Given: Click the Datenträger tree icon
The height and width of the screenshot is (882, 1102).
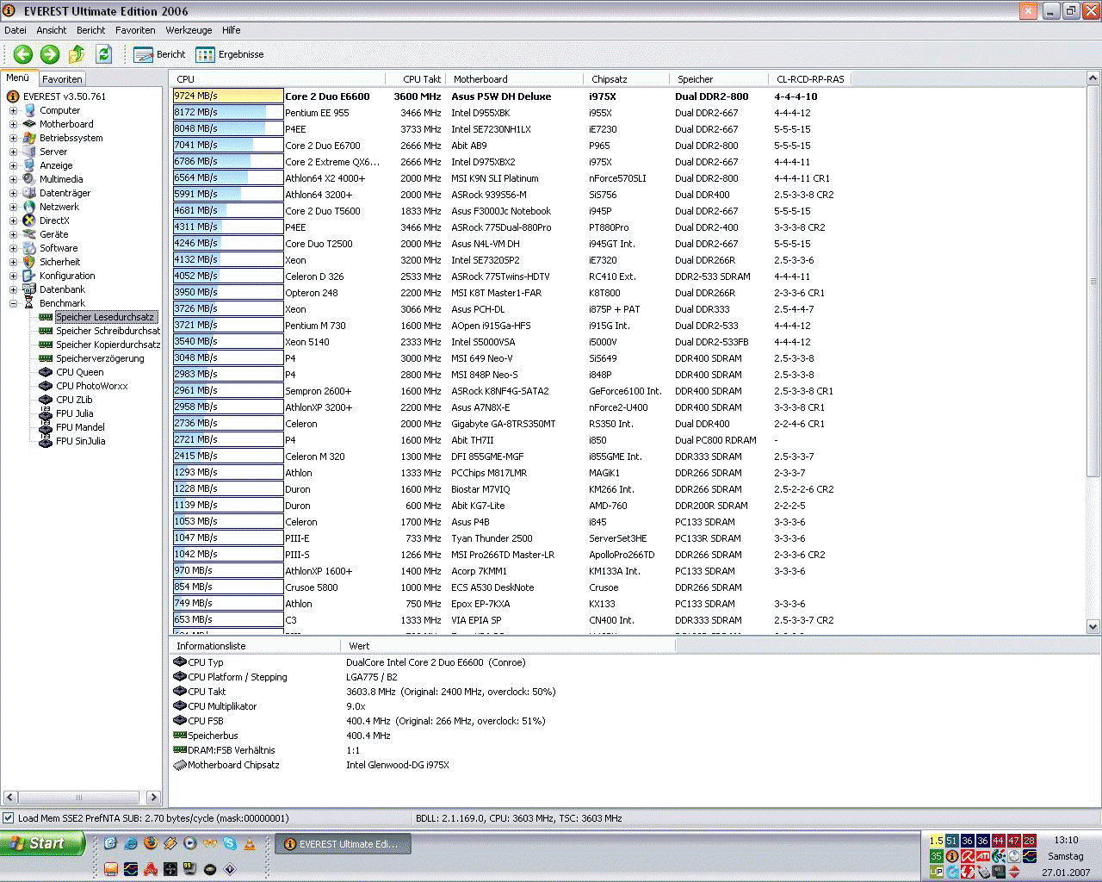Looking at the screenshot, I should coord(29,193).
